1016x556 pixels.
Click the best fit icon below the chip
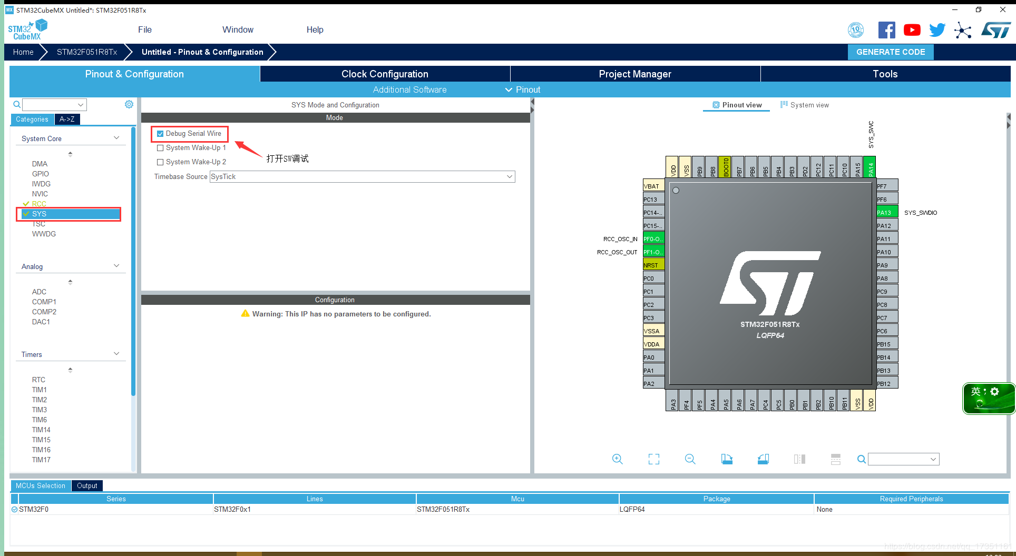(x=653, y=459)
